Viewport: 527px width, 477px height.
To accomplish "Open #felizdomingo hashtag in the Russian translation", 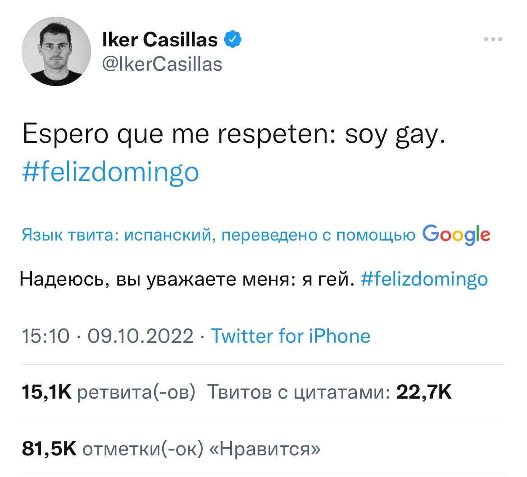I will pos(424,279).
